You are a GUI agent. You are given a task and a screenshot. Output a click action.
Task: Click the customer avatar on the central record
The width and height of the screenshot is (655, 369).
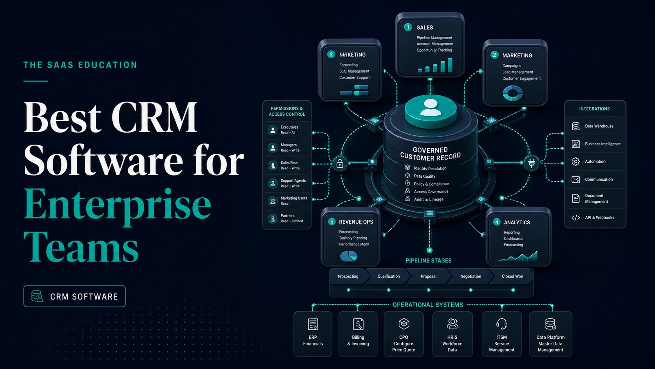pyautogui.click(x=431, y=107)
